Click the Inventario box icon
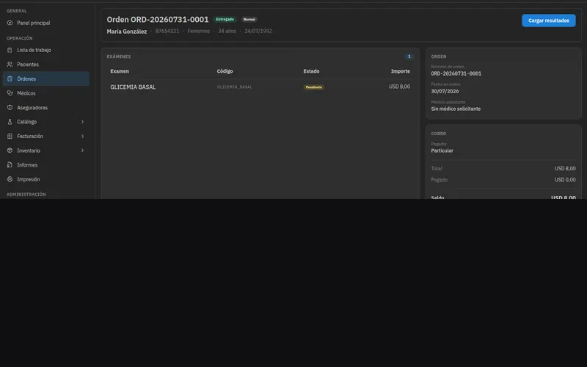 pos(10,150)
